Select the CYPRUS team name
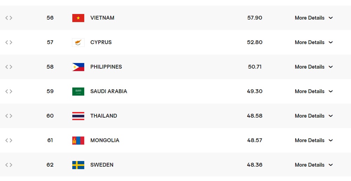The image size is (351, 181). [101, 42]
